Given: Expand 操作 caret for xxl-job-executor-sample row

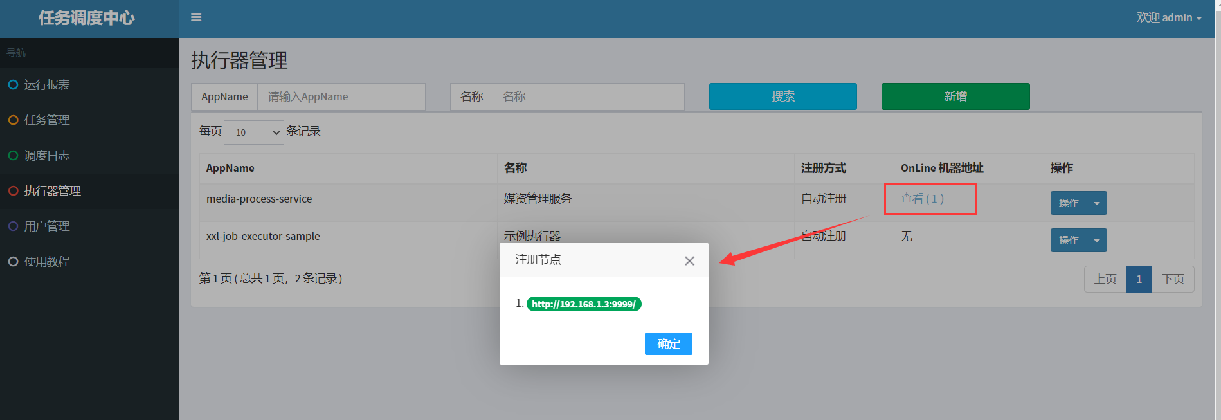Looking at the screenshot, I should (x=1097, y=241).
